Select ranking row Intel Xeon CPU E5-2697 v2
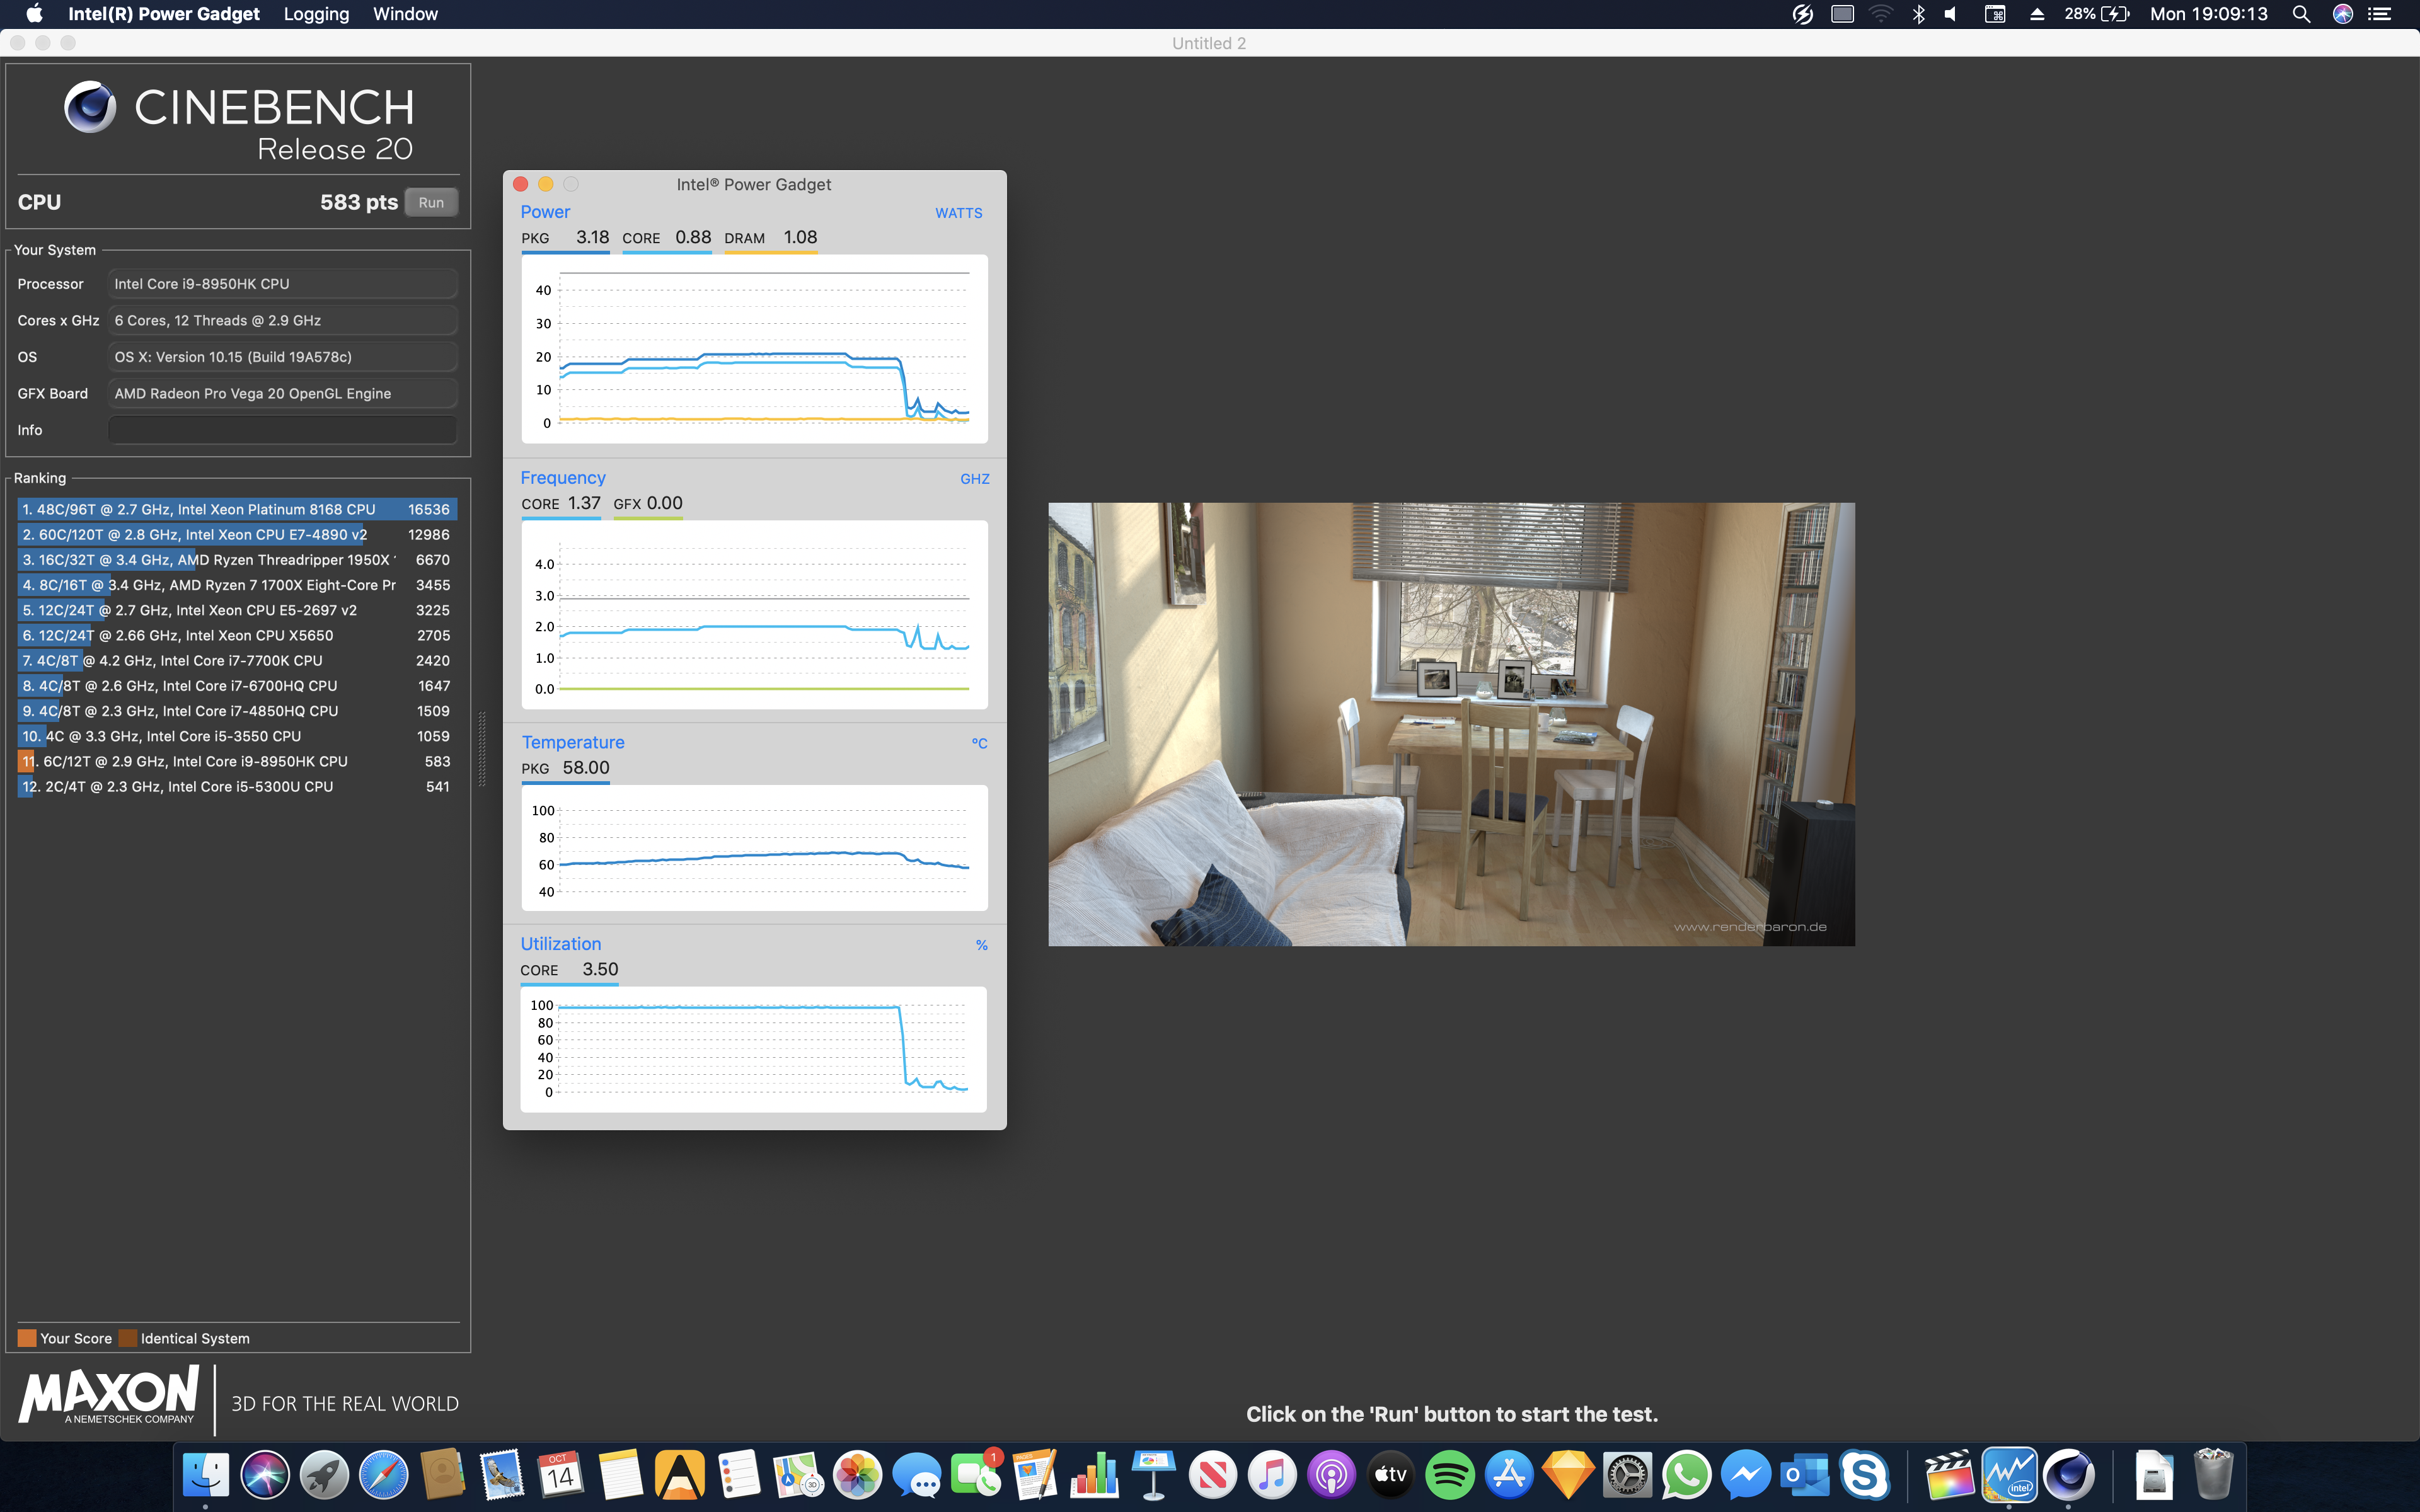This screenshot has width=2420, height=1512. pyautogui.click(x=237, y=610)
